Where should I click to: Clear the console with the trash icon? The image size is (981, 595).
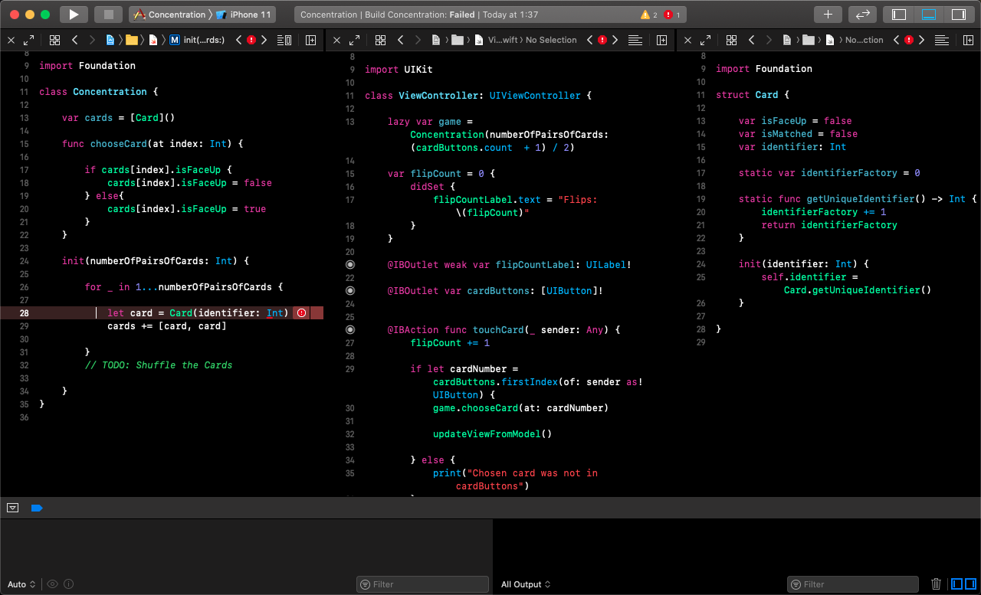[x=936, y=584]
